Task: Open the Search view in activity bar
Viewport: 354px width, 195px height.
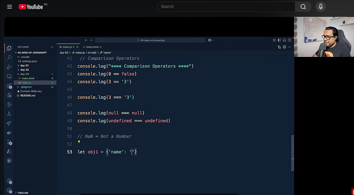Action: coord(9,57)
